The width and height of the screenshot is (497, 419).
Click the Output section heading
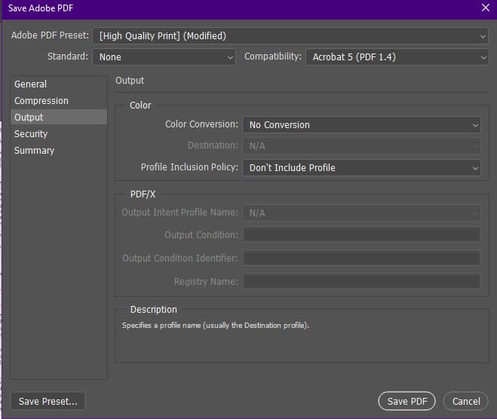tap(130, 81)
